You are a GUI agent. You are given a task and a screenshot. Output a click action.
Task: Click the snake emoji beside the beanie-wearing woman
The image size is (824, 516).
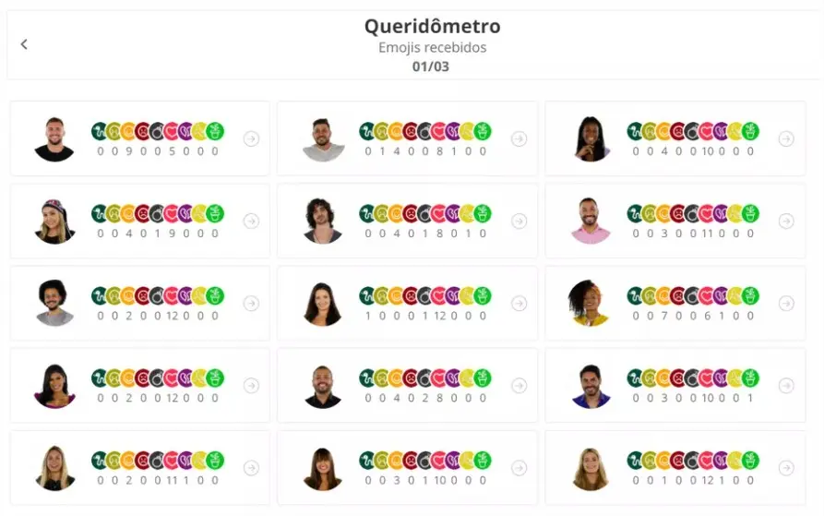pos(99,214)
